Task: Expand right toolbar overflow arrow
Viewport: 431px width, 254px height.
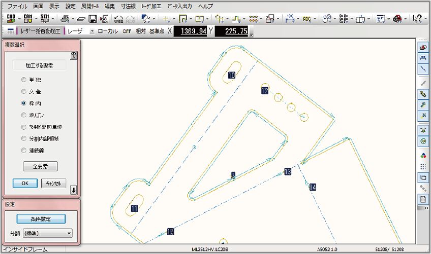Action: click(426, 208)
